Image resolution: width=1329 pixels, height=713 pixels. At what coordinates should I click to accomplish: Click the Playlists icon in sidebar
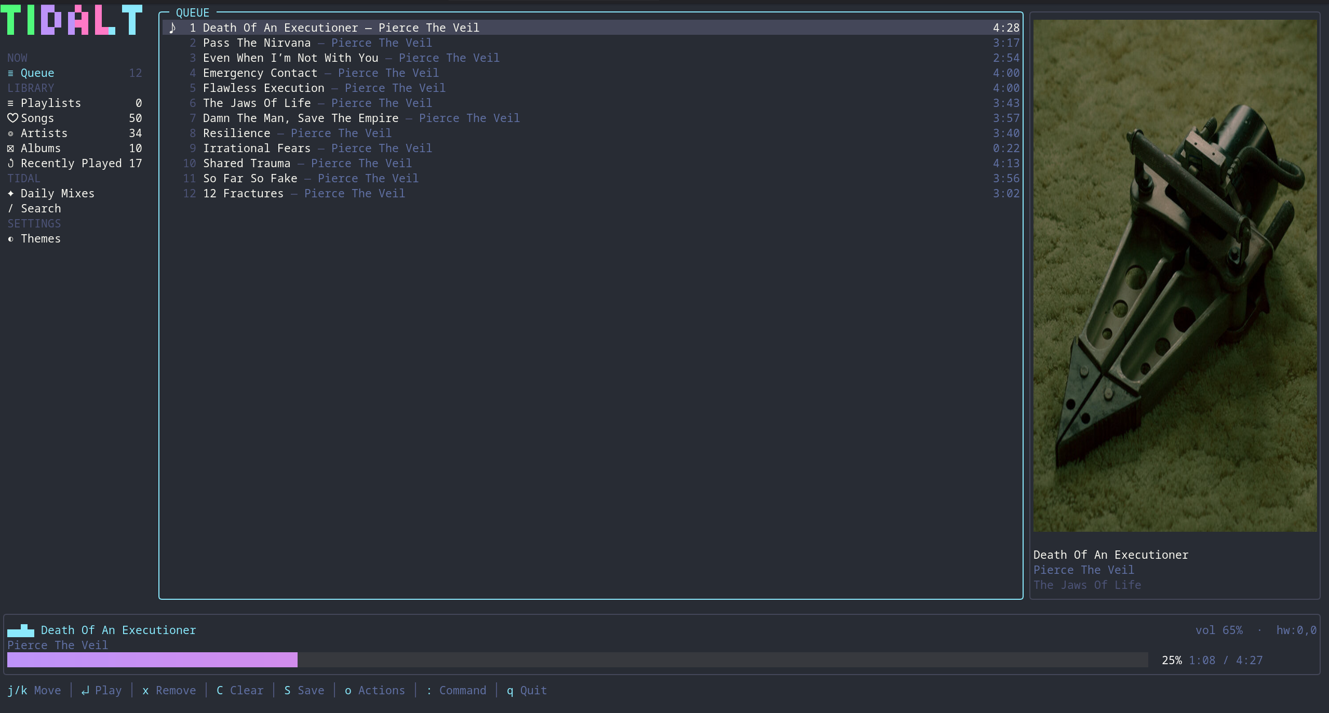point(10,103)
